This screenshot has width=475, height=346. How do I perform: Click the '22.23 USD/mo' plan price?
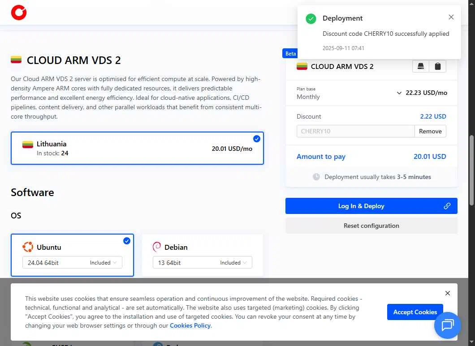426,93
